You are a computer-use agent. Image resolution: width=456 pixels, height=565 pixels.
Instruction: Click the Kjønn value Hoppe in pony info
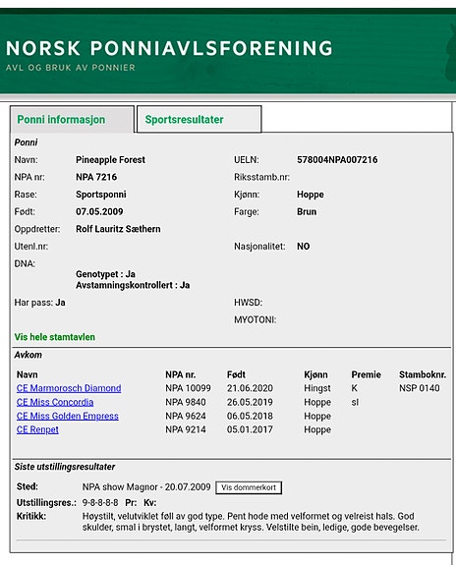(310, 195)
